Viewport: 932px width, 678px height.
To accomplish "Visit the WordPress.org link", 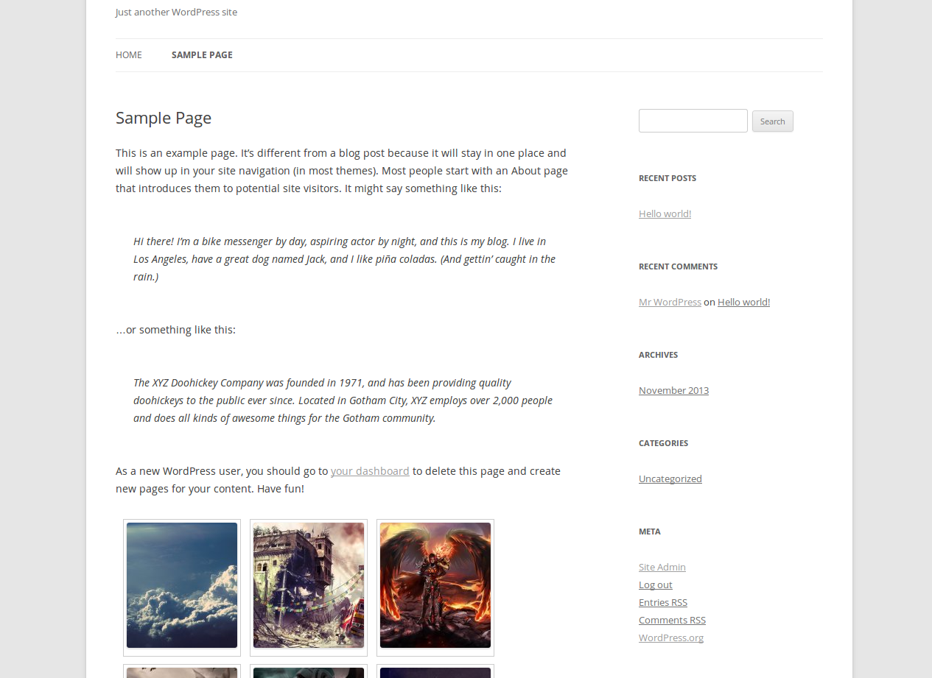I will coord(670,638).
